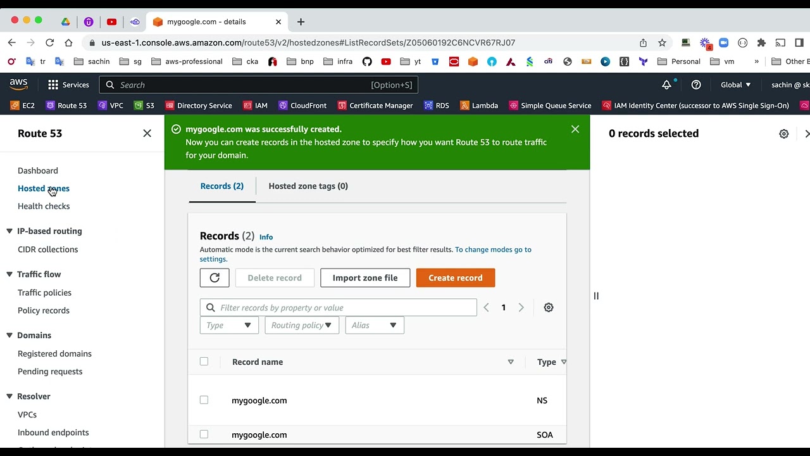Open the CloudFront shortcut
This screenshot has width=810, height=456.
302,106
